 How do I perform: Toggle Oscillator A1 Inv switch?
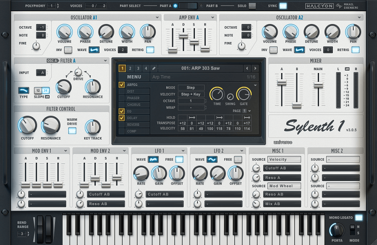click(68, 50)
